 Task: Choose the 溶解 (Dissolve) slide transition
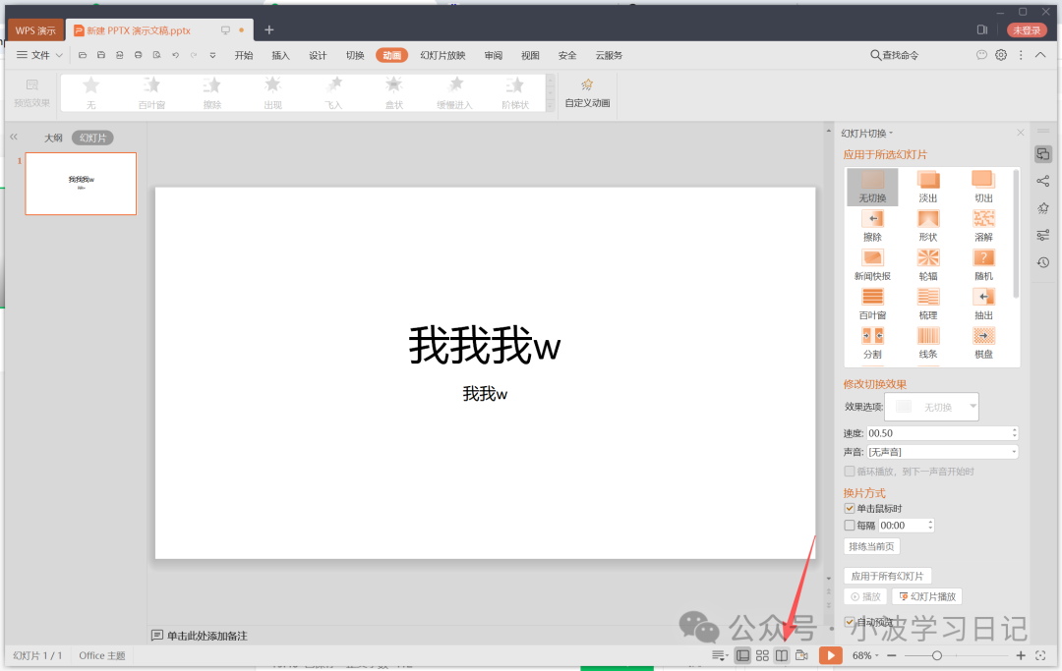tap(983, 225)
